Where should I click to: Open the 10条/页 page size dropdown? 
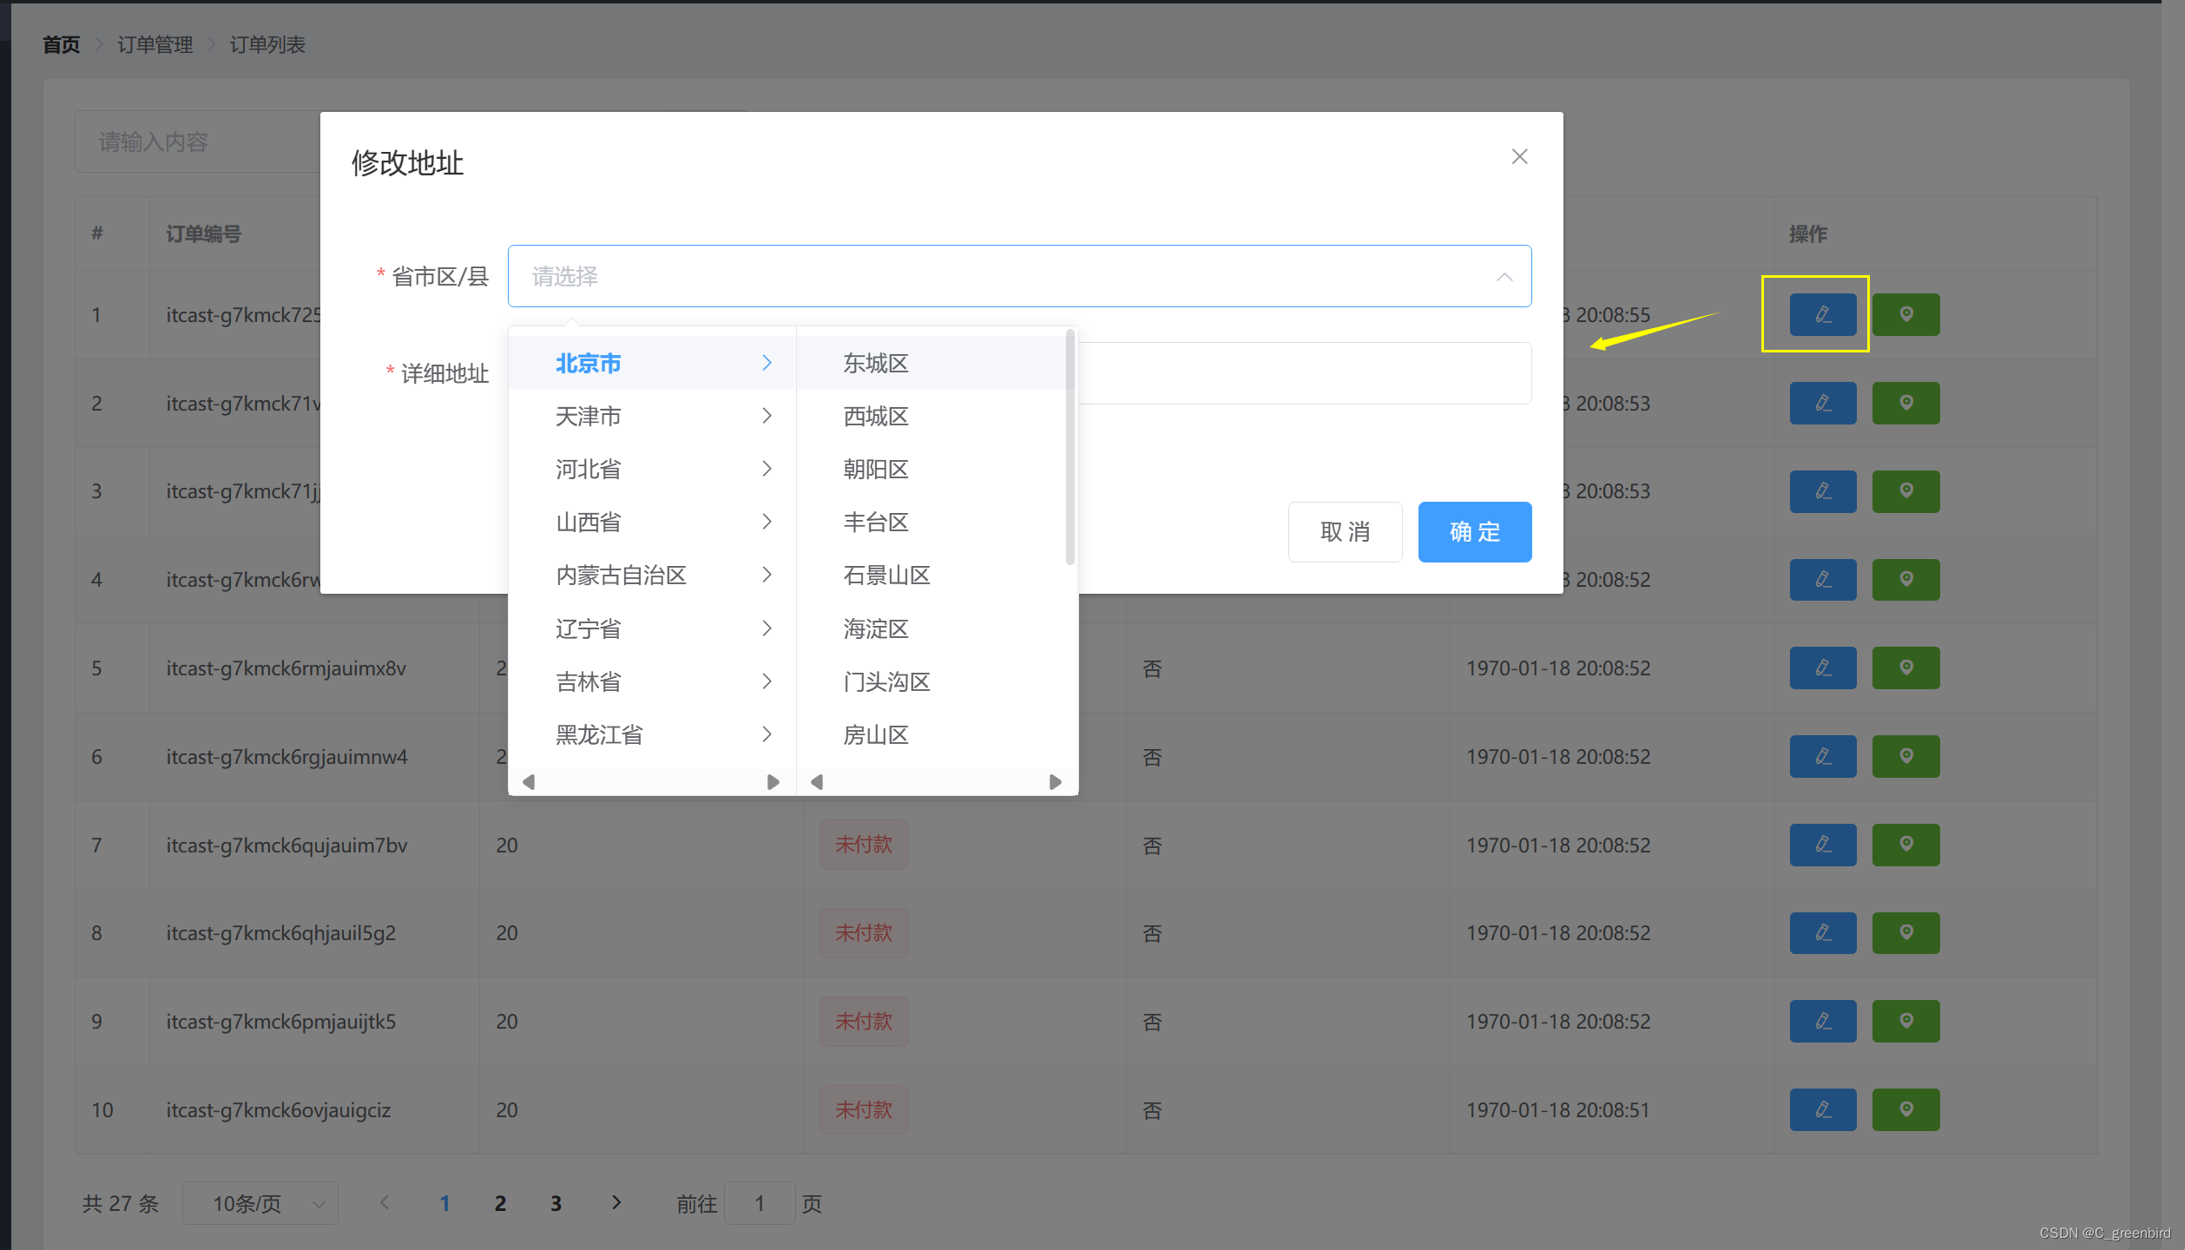click(260, 1203)
